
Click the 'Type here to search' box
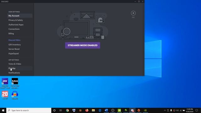29,110
